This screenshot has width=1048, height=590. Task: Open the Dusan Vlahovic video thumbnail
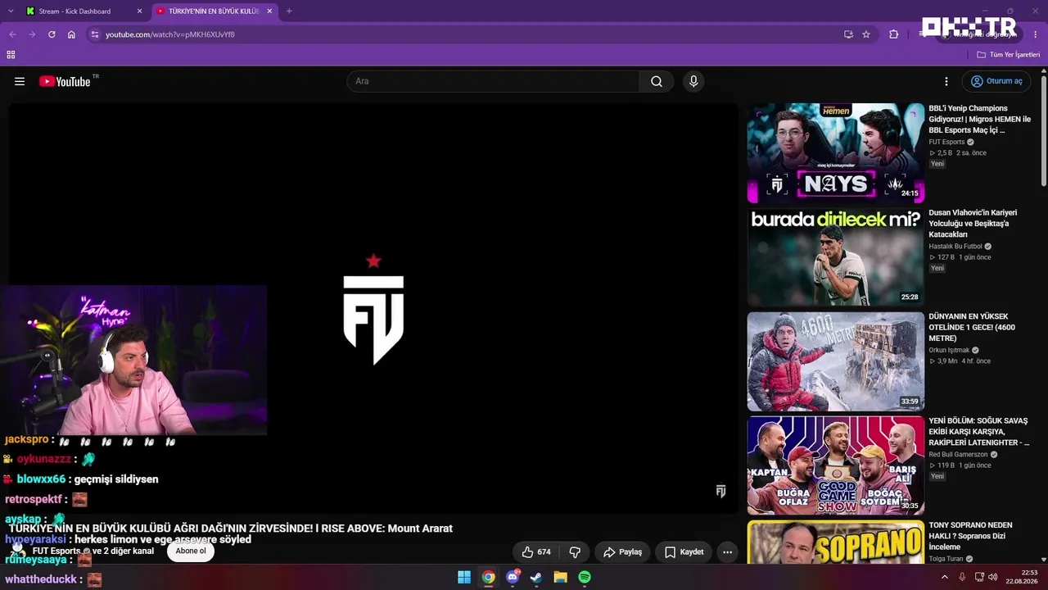click(836, 257)
